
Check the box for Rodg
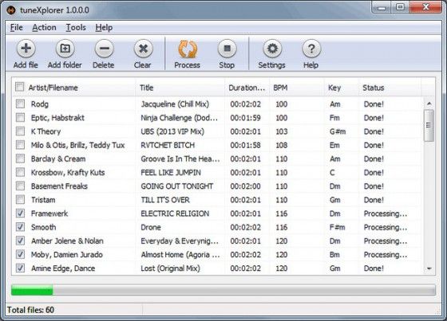(20, 104)
